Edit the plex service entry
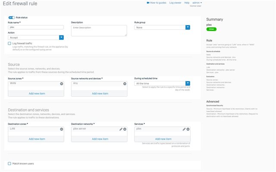Viewport: 276px width, 172px height. (x=184, y=129)
